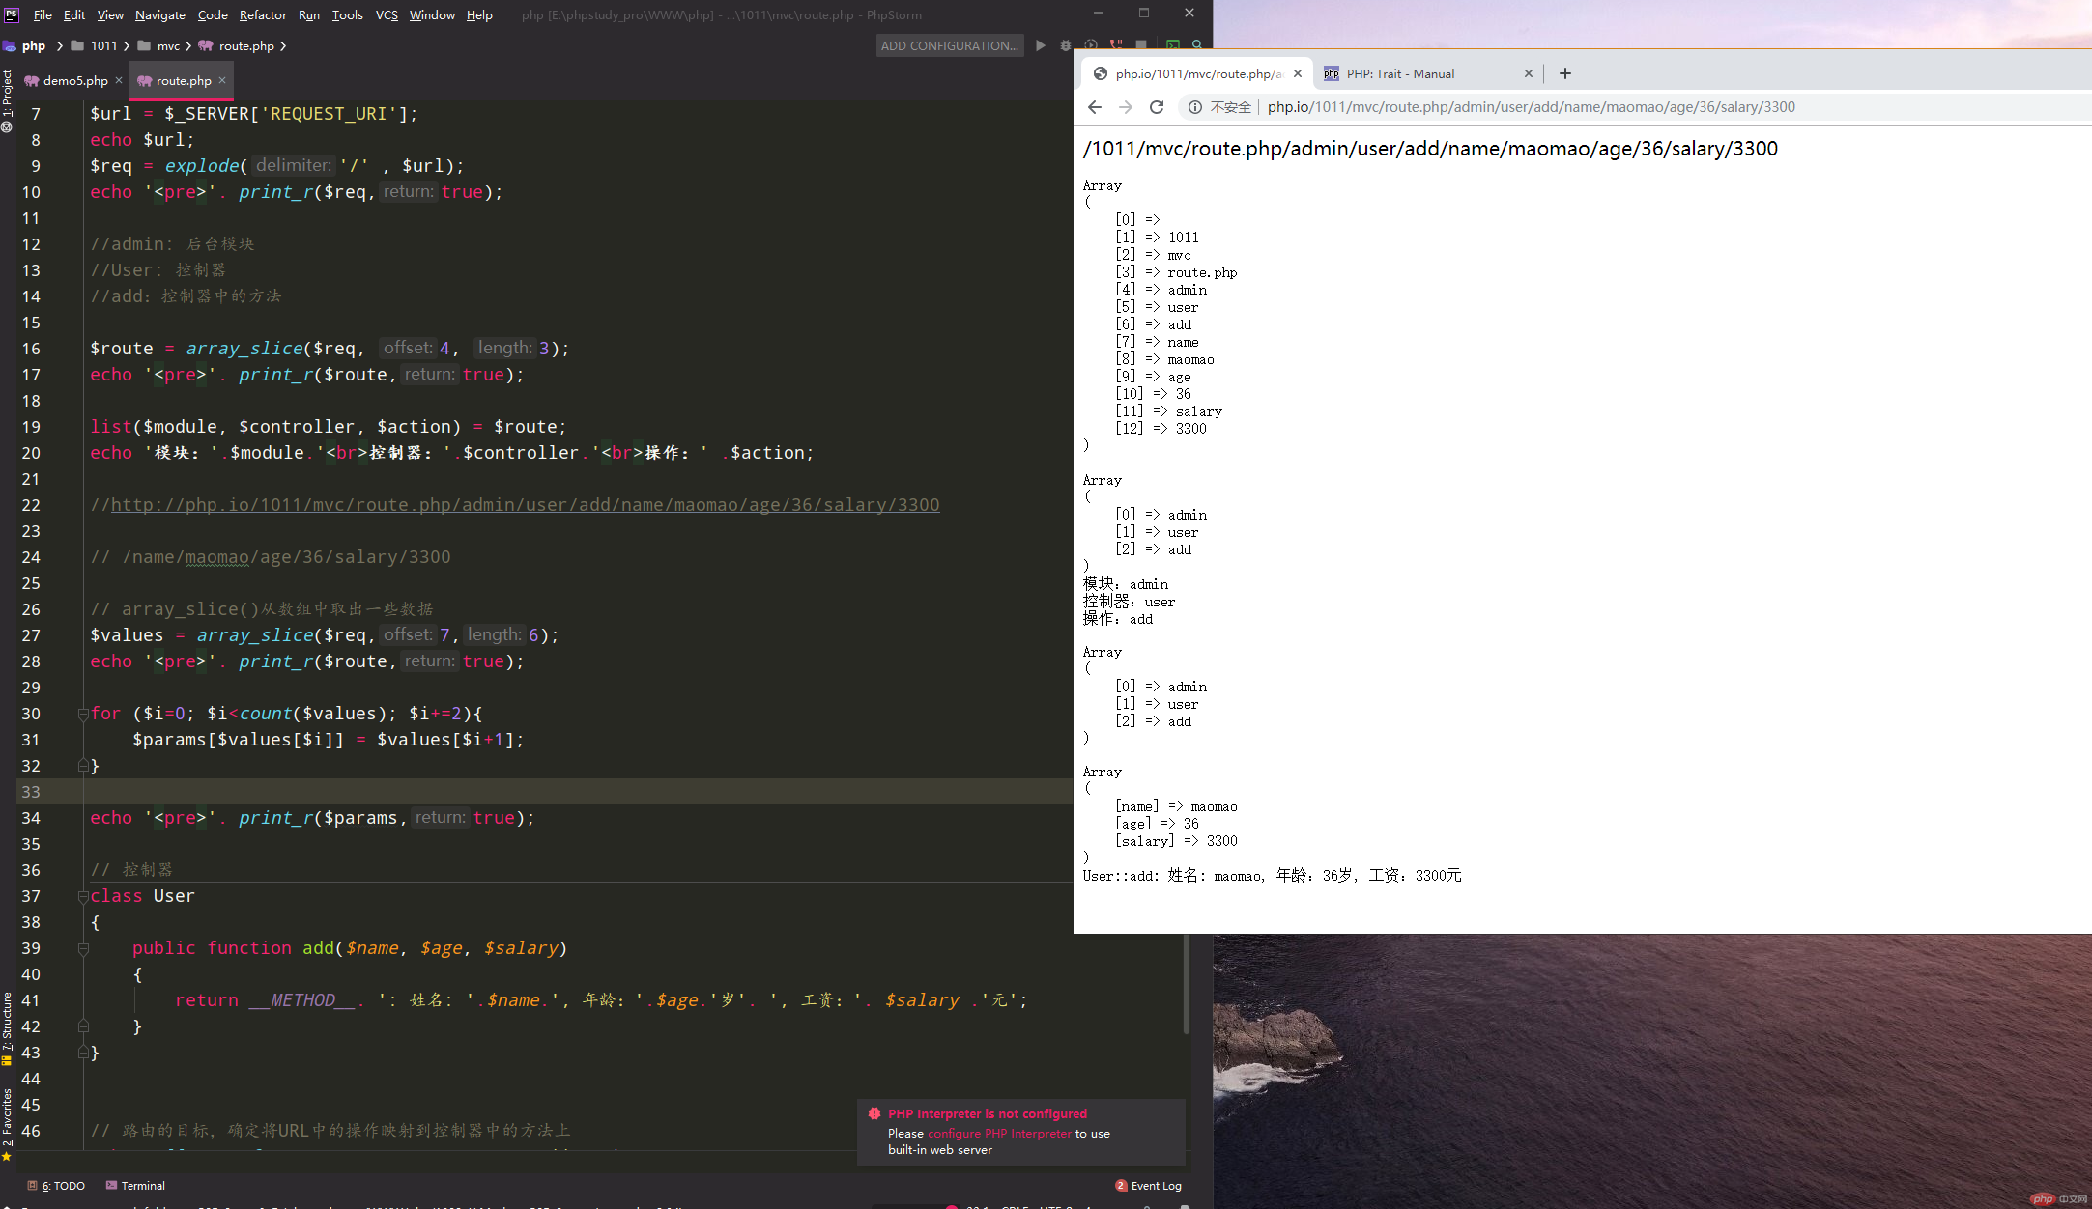Click the browser address bar URL
2092x1209 pixels.
1531,107
